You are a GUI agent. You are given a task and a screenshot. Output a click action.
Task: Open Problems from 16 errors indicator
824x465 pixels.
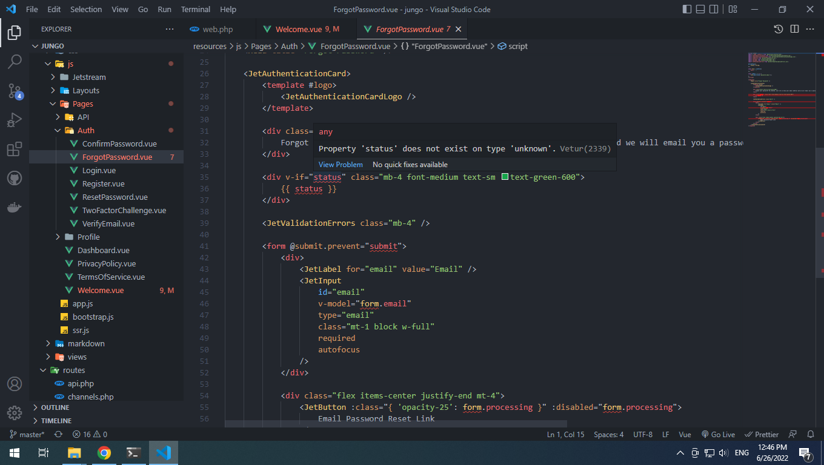pyautogui.click(x=90, y=434)
